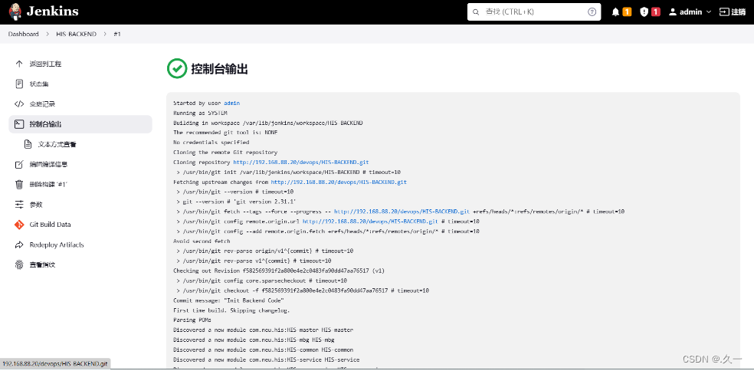754x371 pixels.
Task: Click 'Discovered a new module' HIS-common line
Action: point(263,350)
